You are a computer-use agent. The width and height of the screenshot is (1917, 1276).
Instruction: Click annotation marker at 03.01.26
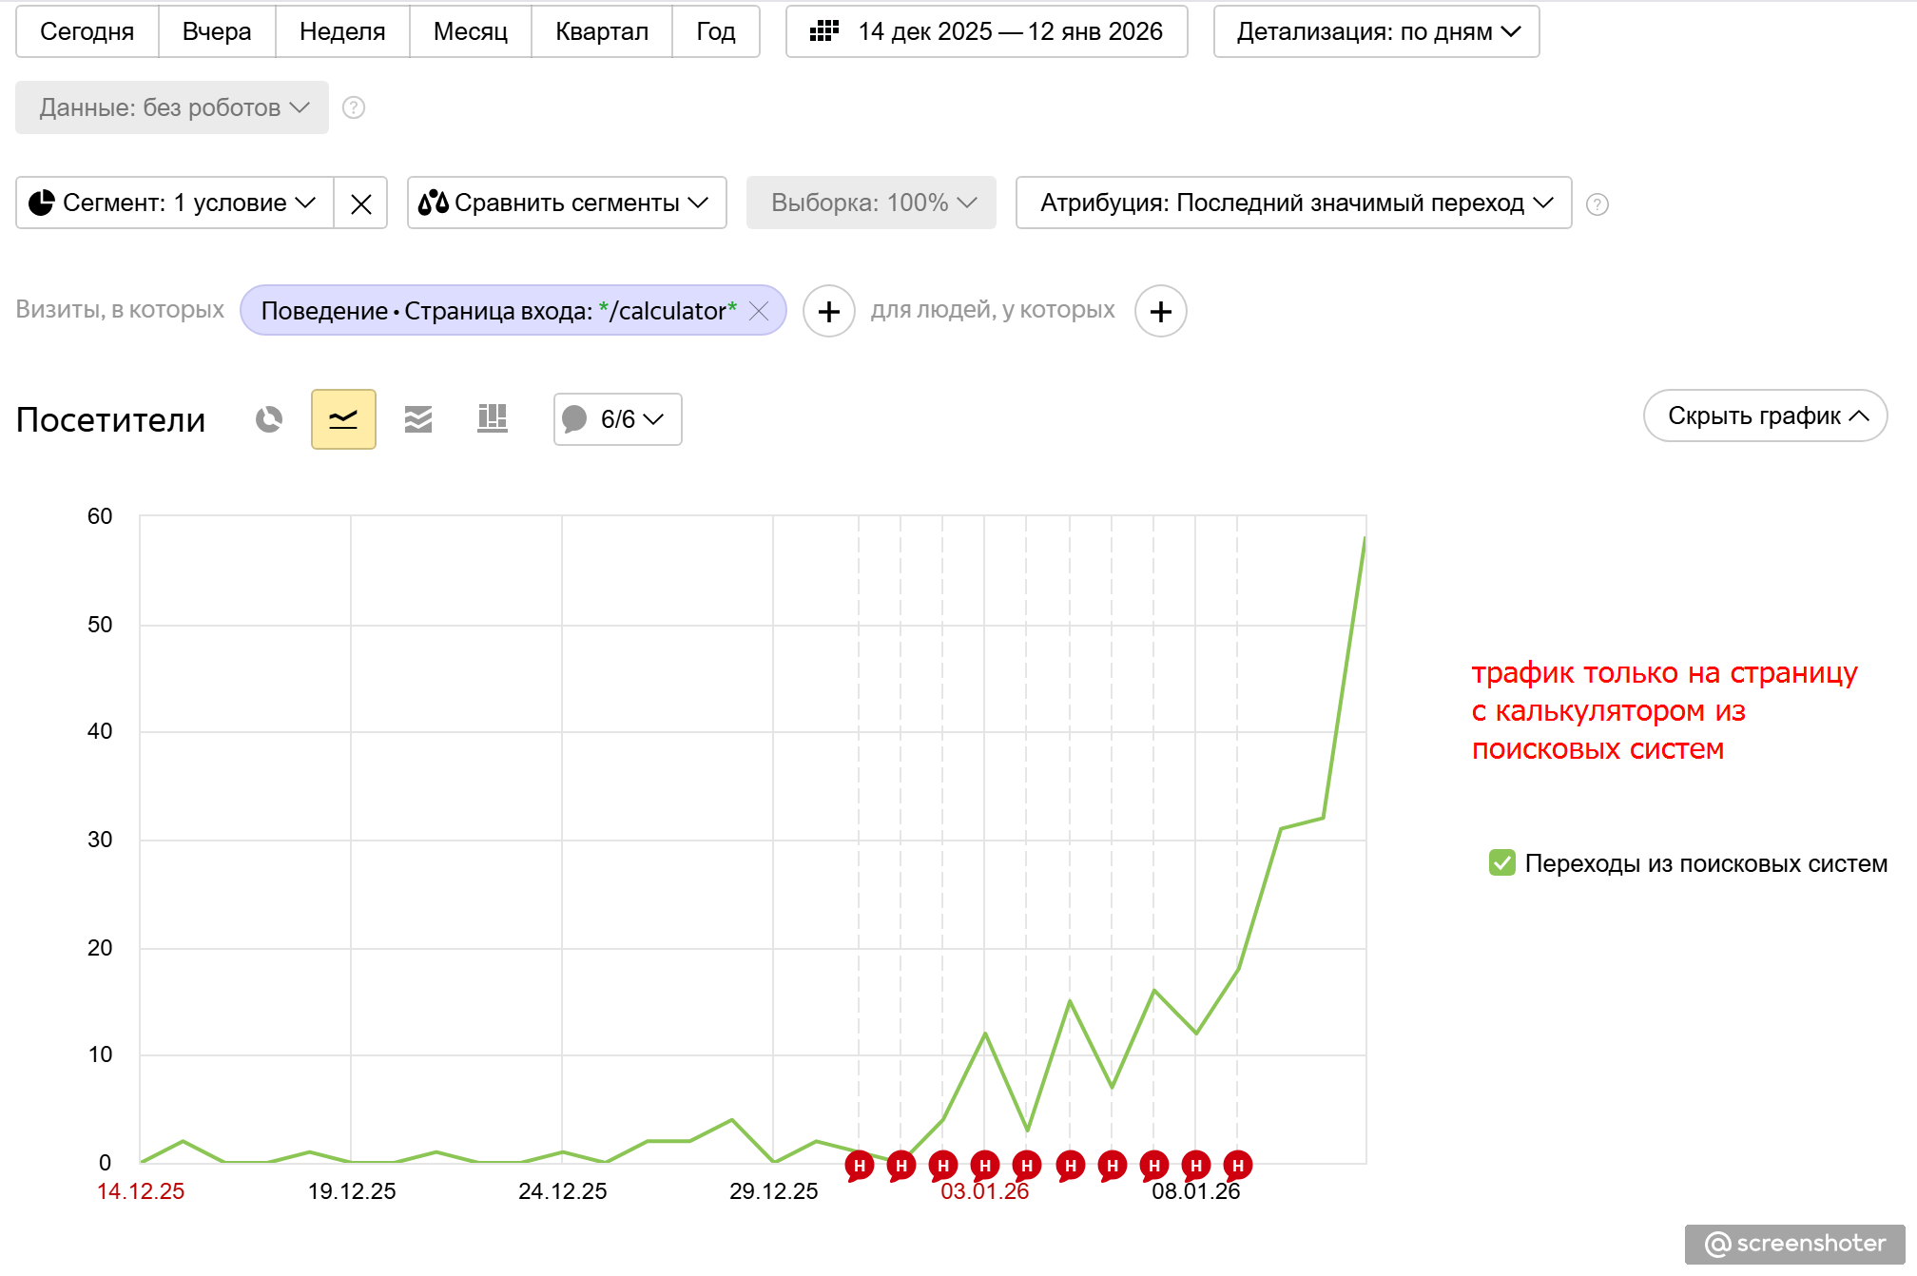coord(985,1165)
